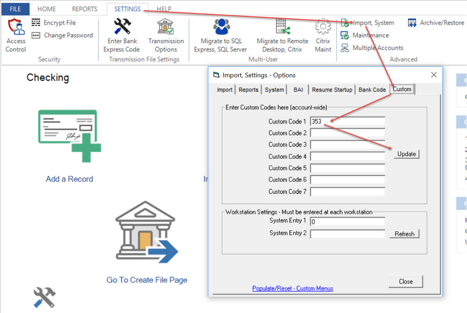
Task: Click the Go To Create File Page link
Action: [x=147, y=280]
